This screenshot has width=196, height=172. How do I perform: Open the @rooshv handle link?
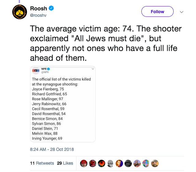click(38, 15)
